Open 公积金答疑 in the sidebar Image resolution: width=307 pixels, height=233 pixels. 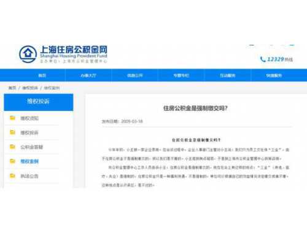click(x=32, y=147)
